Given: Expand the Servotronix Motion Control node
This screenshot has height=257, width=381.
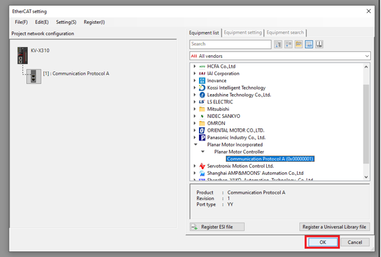Looking at the screenshot, I should pos(195,165).
